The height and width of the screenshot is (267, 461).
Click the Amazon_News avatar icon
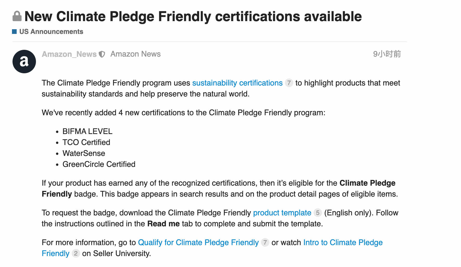click(x=24, y=62)
